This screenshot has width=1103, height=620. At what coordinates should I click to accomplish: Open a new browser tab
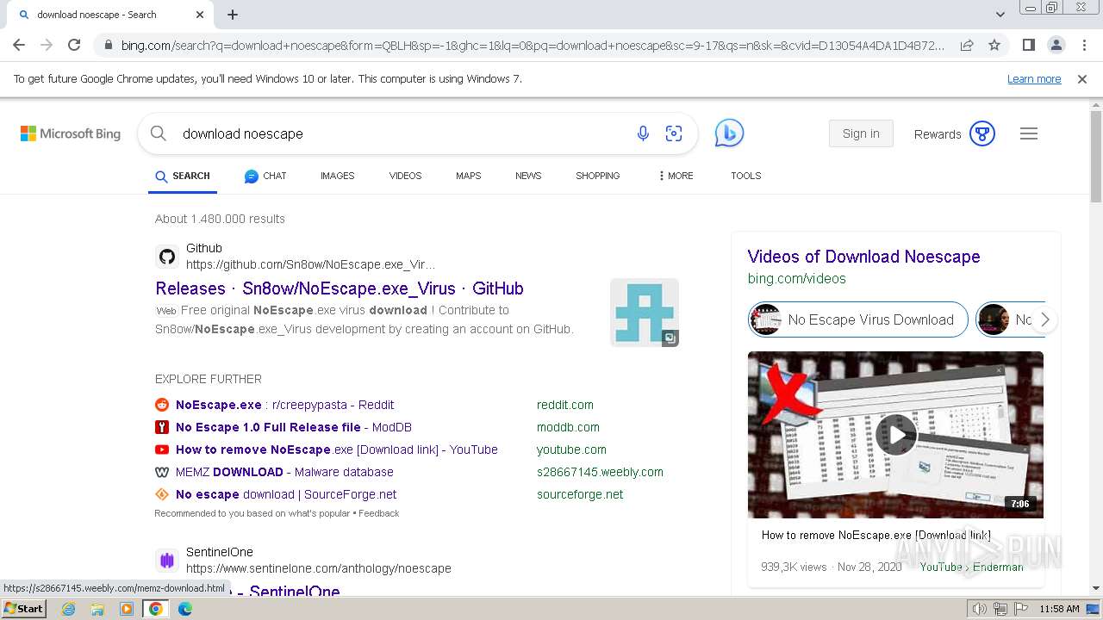pyautogui.click(x=233, y=15)
